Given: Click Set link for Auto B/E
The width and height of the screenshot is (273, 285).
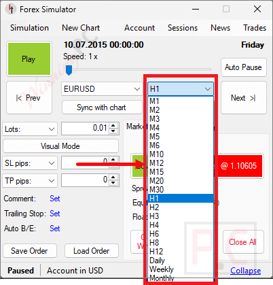Looking at the screenshot, I should pos(55,229).
